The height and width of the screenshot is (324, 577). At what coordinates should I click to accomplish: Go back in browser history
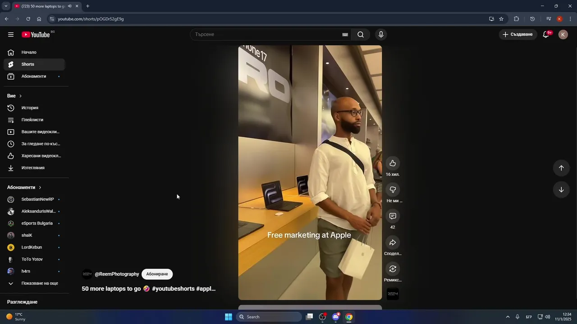(6, 19)
